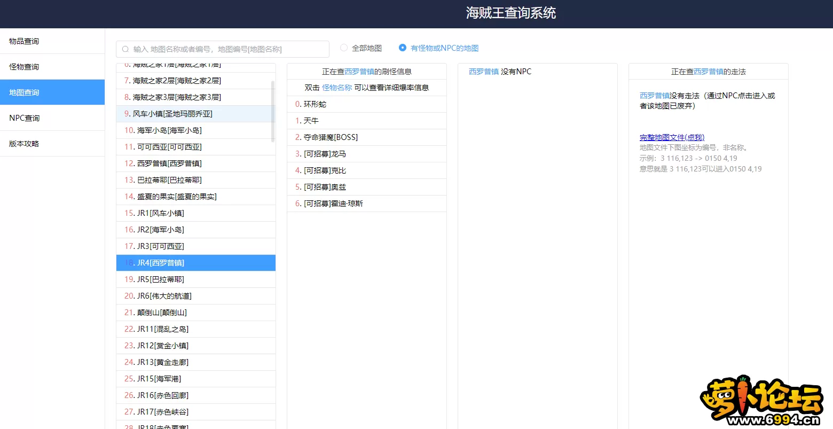This screenshot has height=429, width=833.
Task: Click 西罗普镇 in the 没有NPC panel
Action: [484, 72]
